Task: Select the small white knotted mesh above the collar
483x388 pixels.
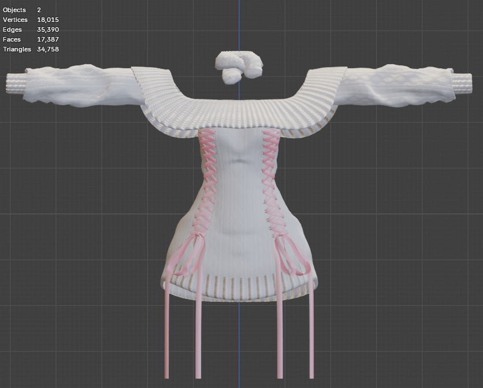Action: [x=239, y=67]
